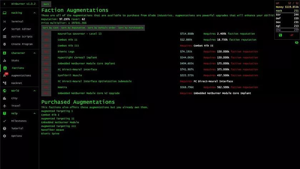Sort by Default Order
The image size is (300, 169).
click(101, 28)
